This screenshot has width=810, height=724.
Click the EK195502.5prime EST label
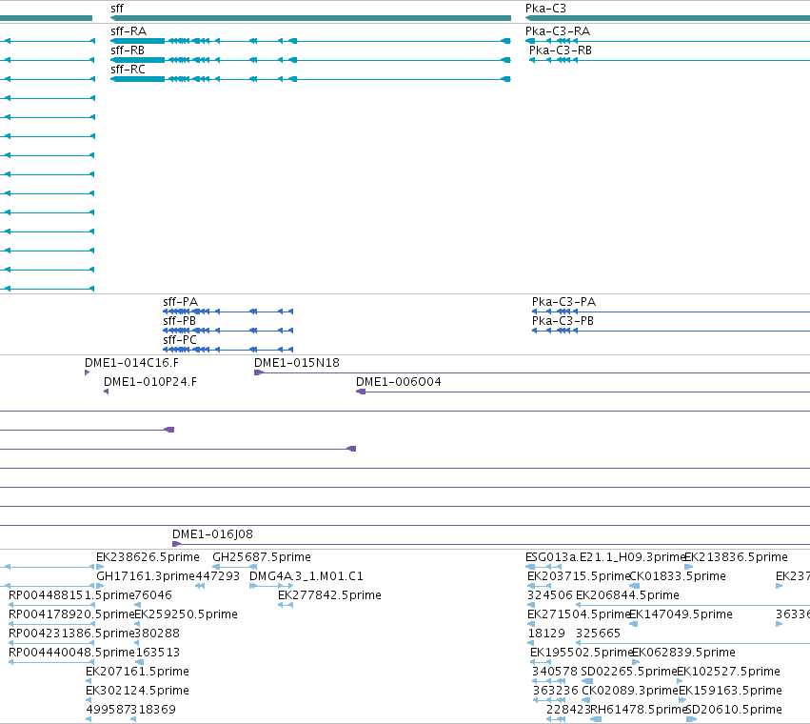coord(582,653)
